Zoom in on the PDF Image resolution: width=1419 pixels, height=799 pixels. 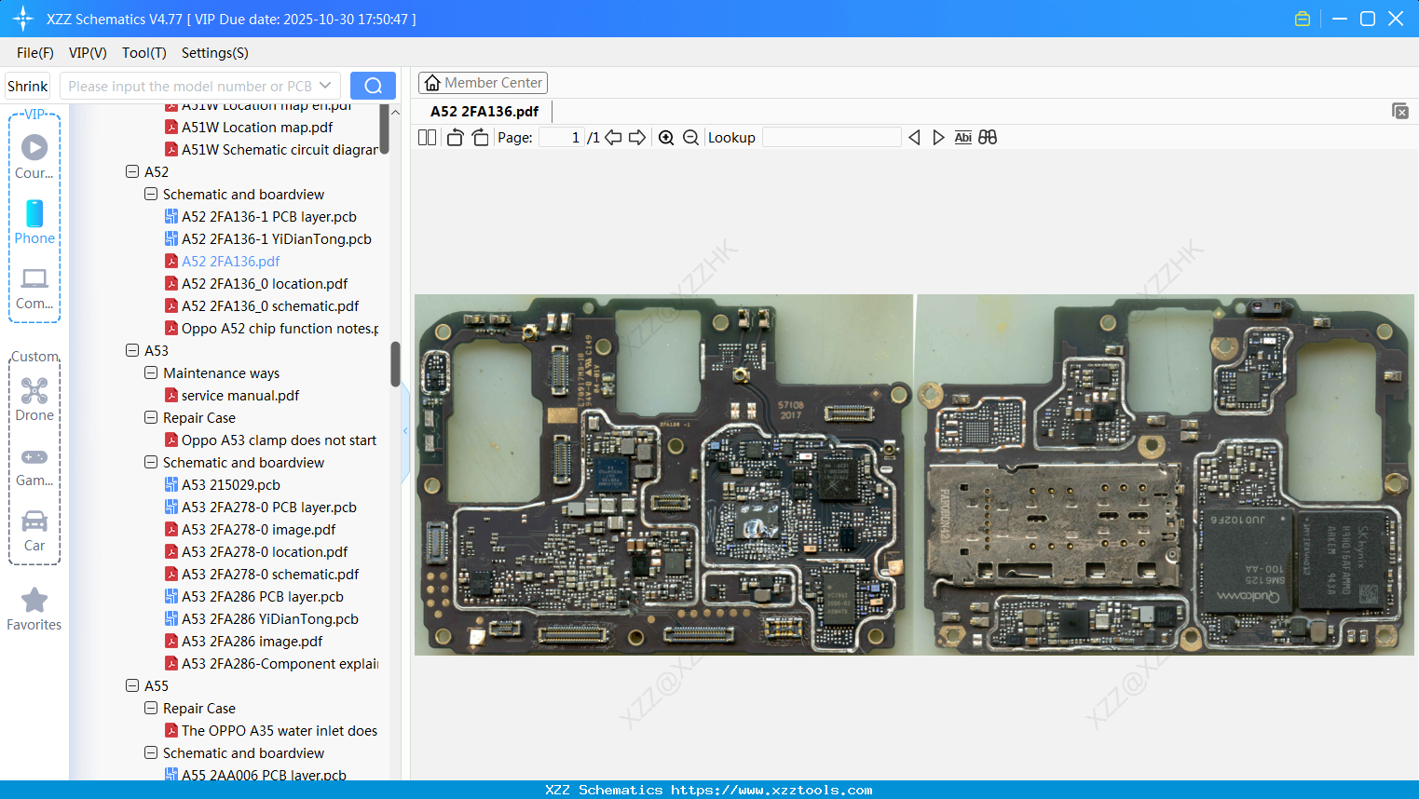tap(666, 138)
